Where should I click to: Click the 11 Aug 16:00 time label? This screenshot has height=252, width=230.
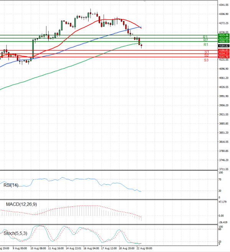56,249
